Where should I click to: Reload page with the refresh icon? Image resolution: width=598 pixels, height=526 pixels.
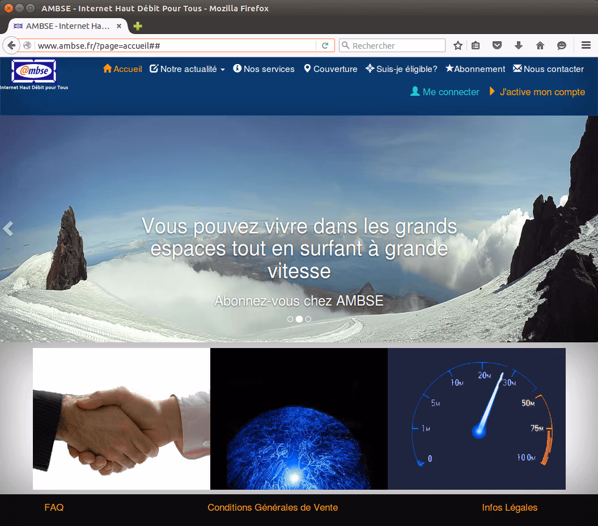coord(325,46)
